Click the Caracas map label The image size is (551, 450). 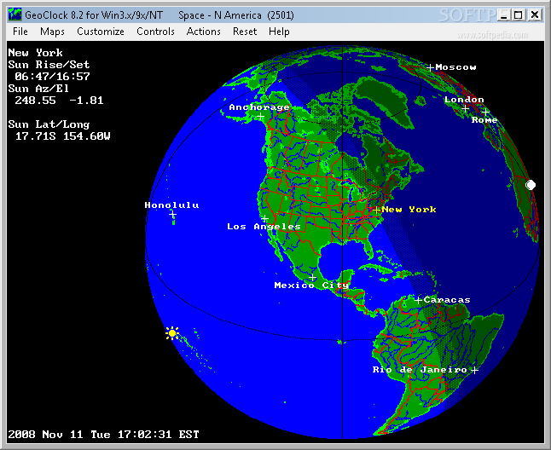[x=447, y=300]
